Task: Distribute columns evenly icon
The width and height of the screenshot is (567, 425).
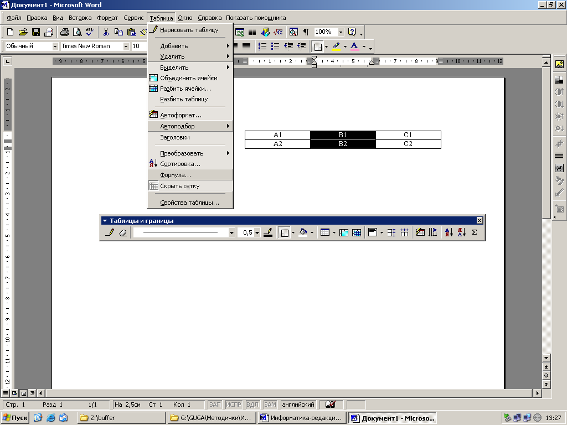Action: click(x=404, y=232)
